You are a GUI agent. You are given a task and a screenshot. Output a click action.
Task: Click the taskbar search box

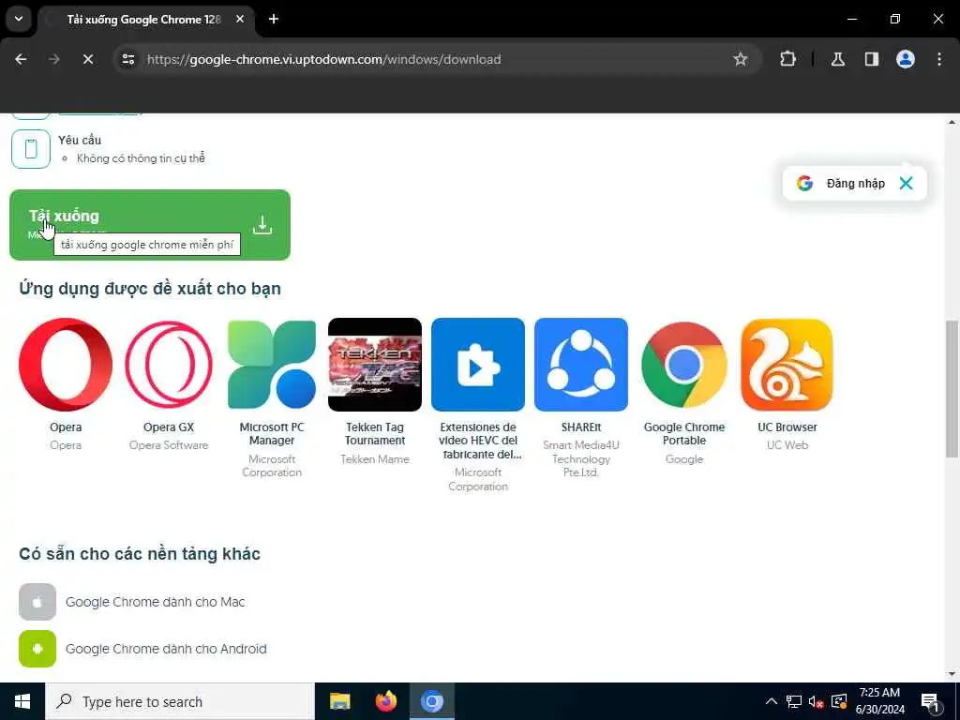tap(180, 701)
